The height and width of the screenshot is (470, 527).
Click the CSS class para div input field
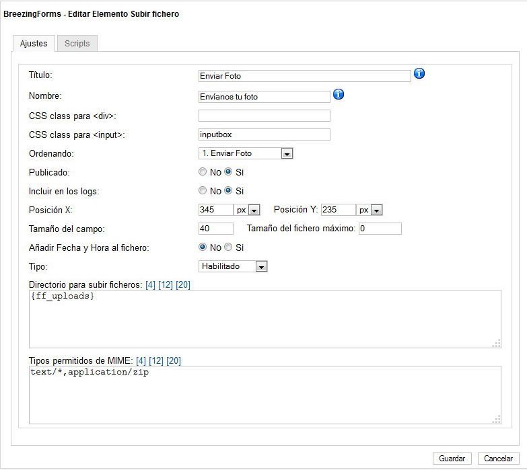[x=264, y=116]
